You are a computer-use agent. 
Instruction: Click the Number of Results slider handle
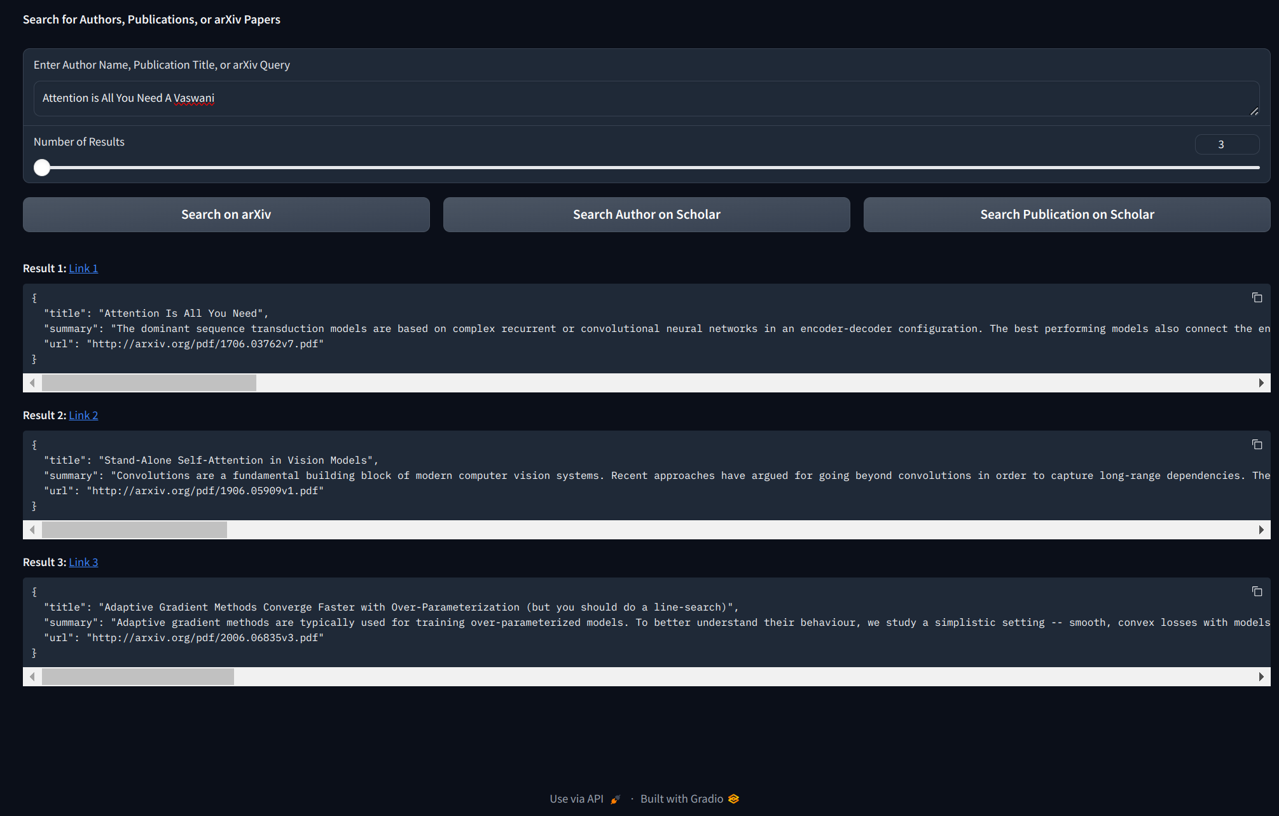[x=42, y=167]
